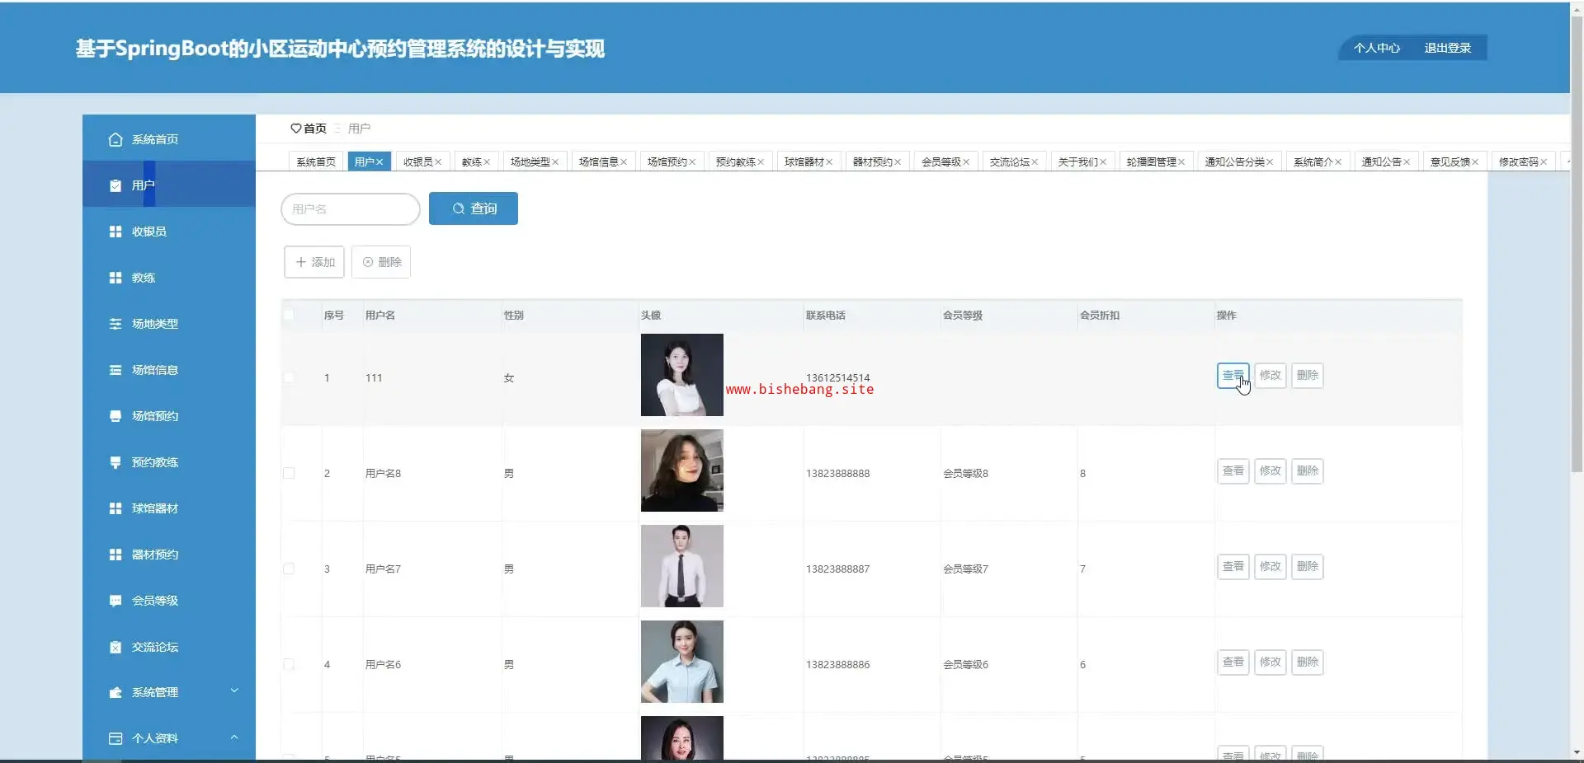
Task: Select the 用户 sidebar icon
Action: pyautogui.click(x=115, y=185)
